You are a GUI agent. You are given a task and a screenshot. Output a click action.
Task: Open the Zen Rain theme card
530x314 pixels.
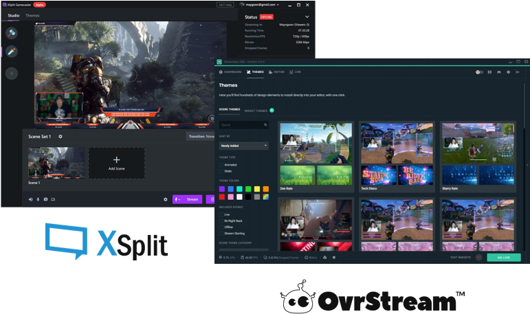[316, 157]
